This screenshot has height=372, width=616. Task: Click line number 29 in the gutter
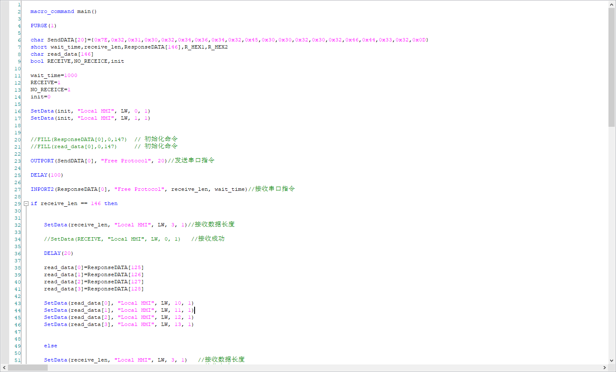pyautogui.click(x=17, y=204)
